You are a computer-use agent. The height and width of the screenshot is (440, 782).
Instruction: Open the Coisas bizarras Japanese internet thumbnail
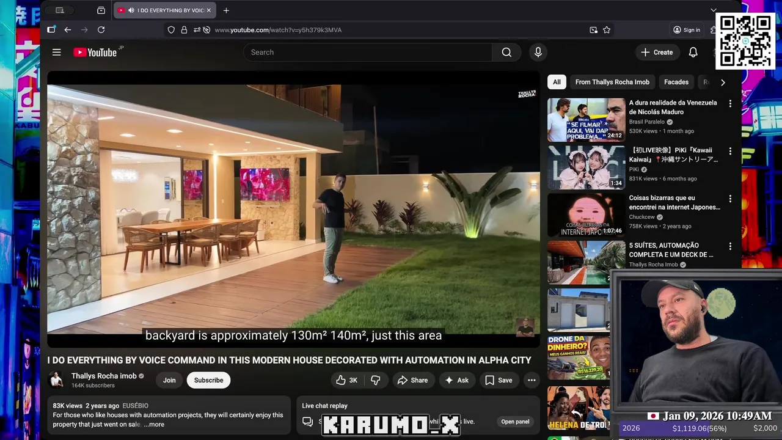point(586,215)
